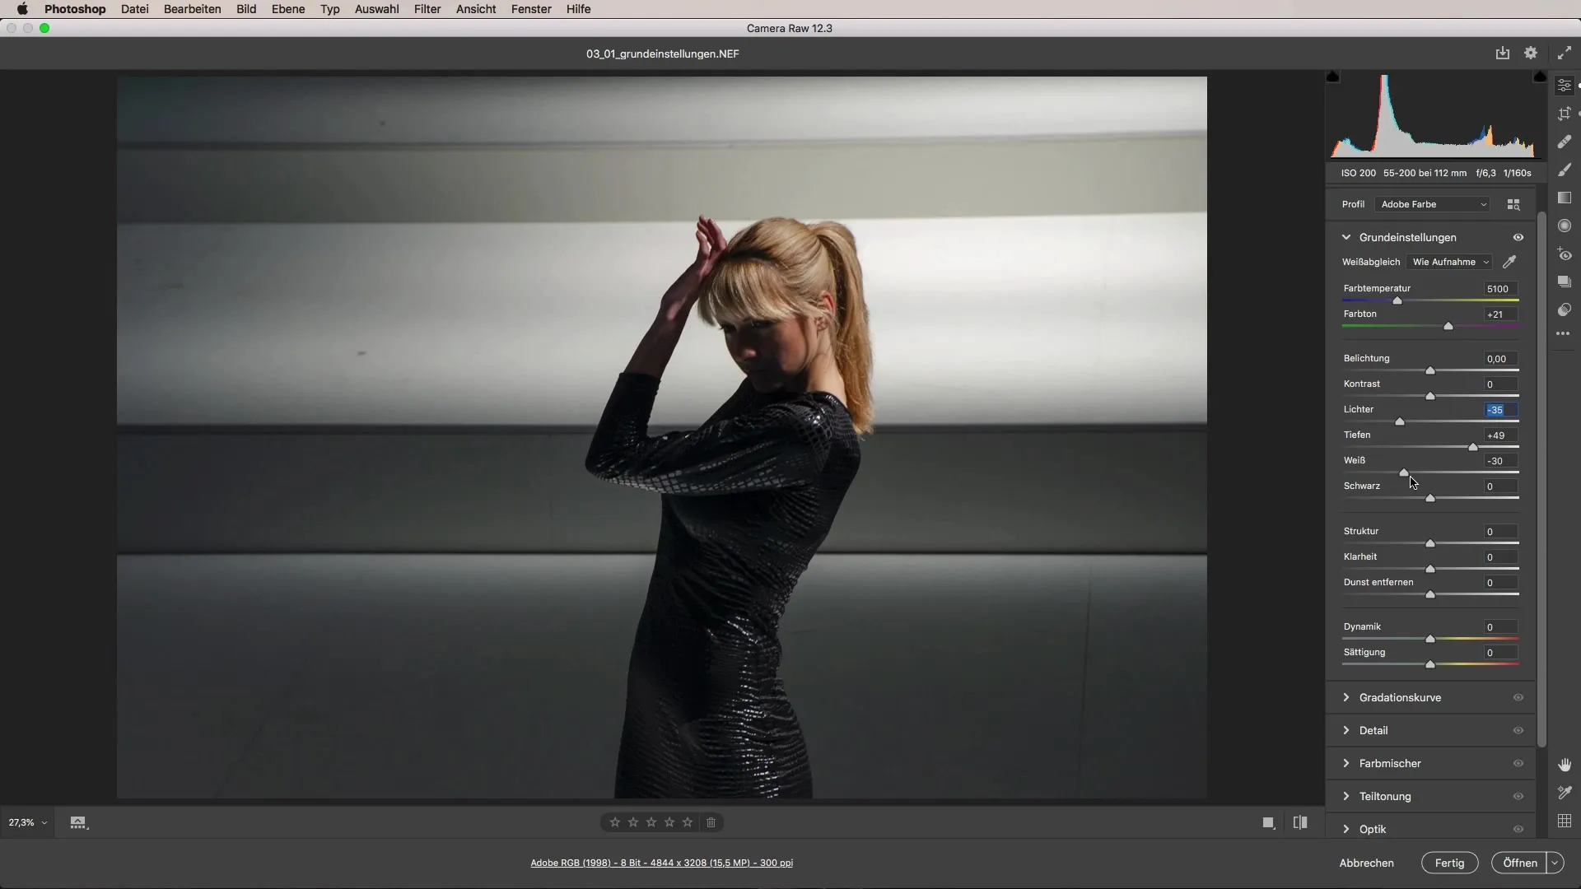Viewport: 1581px width, 889px height.
Task: Click the edit panel vertical scrollbar
Action: point(1541,480)
